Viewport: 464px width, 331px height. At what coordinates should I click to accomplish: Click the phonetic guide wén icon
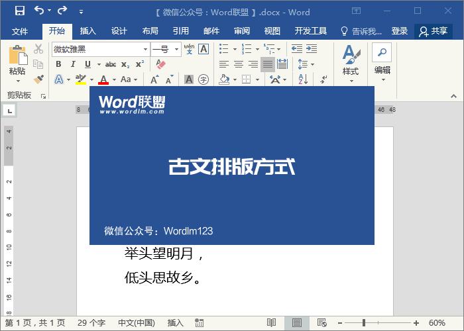(x=189, y=49)
